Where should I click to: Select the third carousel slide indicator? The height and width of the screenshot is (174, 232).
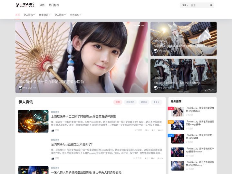143,25
